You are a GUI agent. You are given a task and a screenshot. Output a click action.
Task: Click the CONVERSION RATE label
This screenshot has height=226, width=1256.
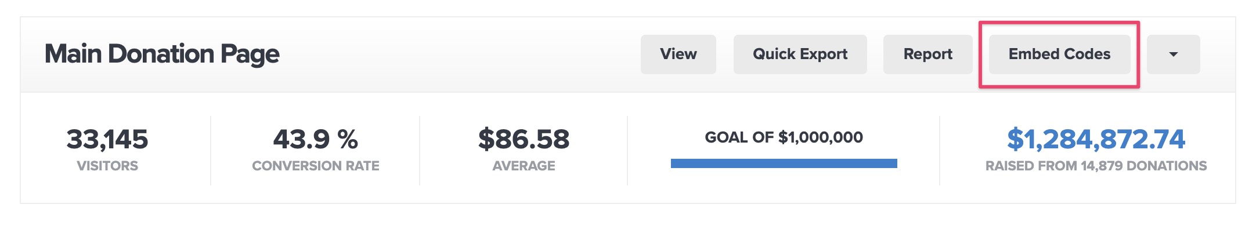coord(316,166)
